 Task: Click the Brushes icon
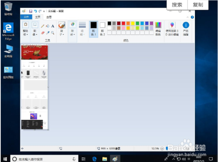(62, 25)
